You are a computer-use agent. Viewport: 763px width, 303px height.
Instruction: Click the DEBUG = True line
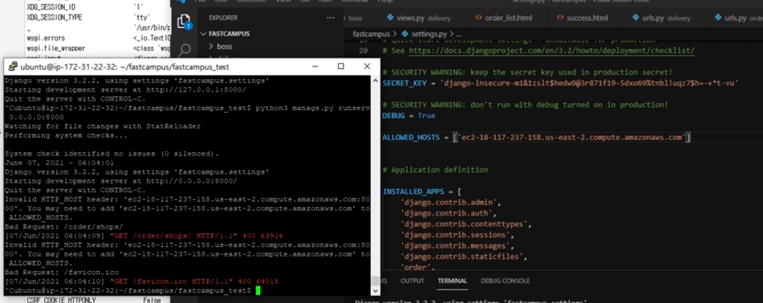[409, 116]
